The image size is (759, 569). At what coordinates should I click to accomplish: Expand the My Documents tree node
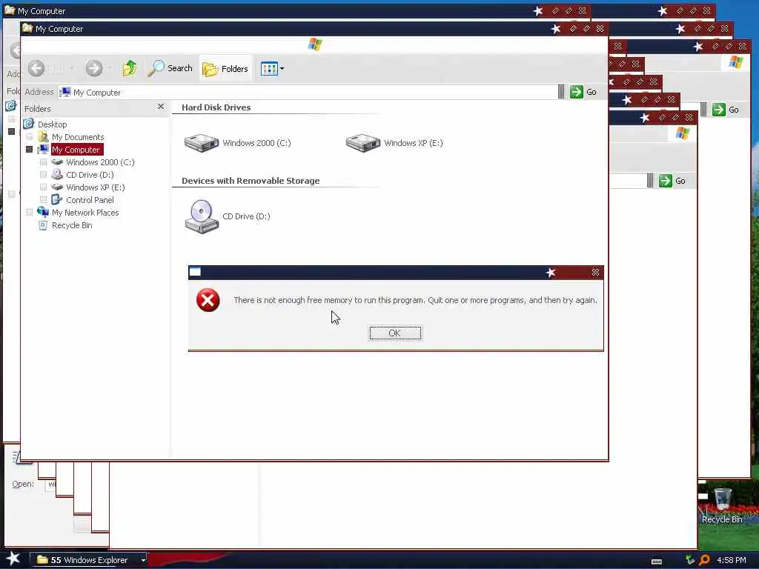click(30, 137)
